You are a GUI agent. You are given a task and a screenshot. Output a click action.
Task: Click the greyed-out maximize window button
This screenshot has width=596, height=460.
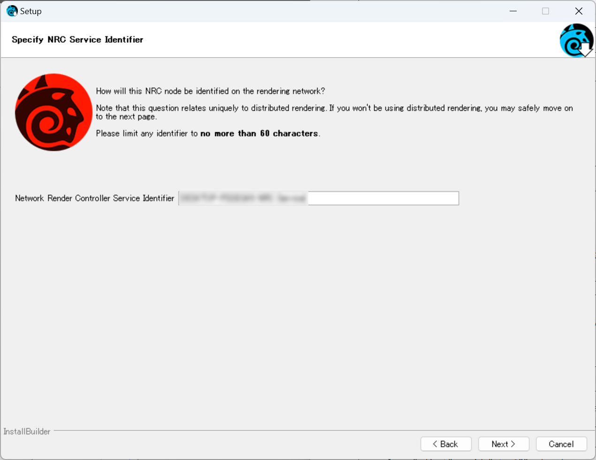(x=545, y=11)
